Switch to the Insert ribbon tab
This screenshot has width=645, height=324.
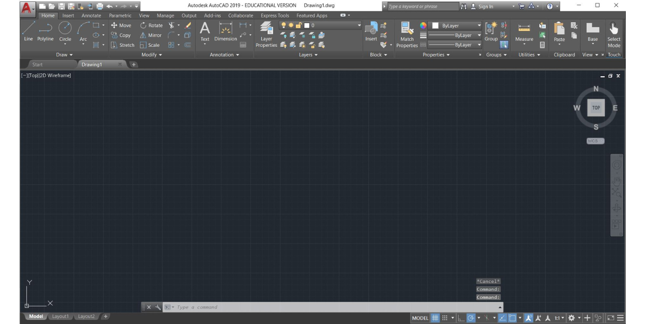click(68, 15)
